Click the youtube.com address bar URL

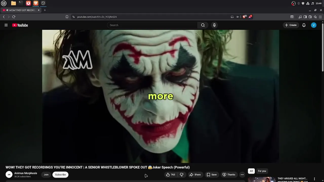pos(97,17)
